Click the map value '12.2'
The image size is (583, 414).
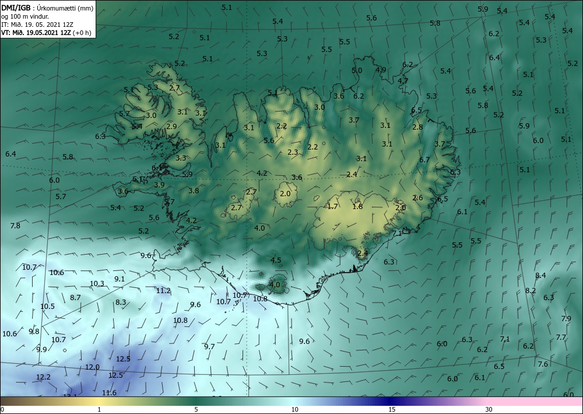[43, 377]
